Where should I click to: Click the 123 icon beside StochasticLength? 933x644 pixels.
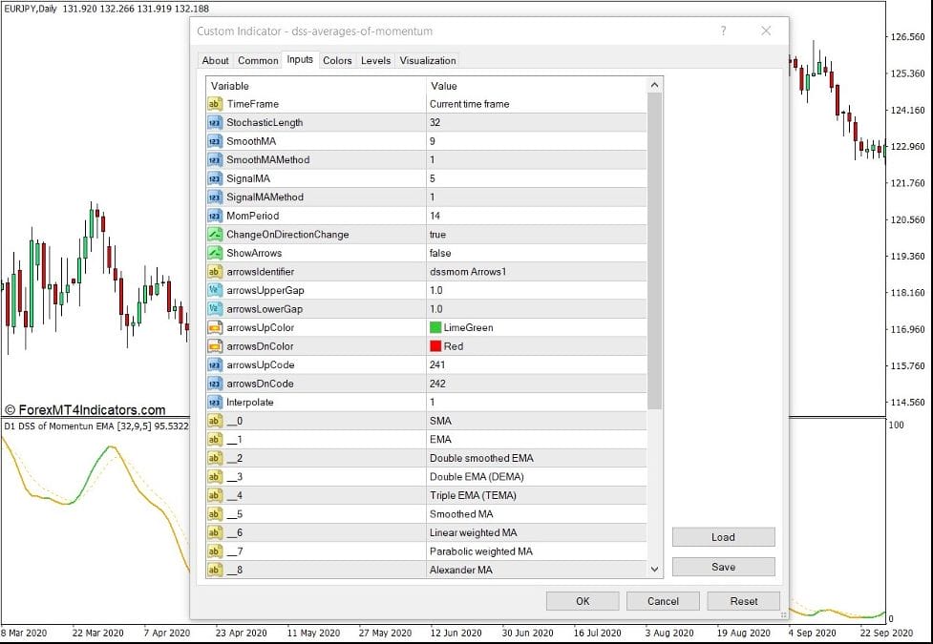point(214,122)
